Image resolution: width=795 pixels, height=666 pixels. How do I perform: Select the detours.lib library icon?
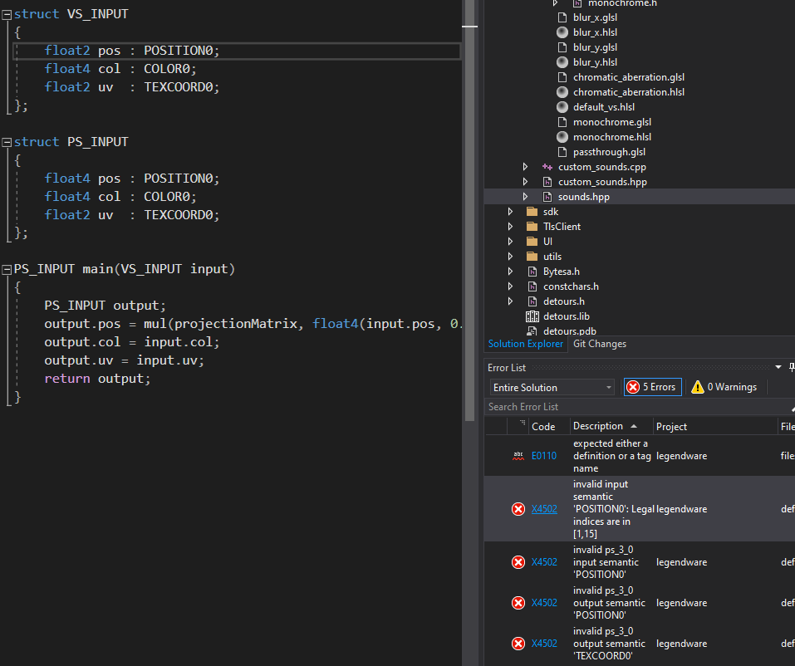(x=532, y=316)
